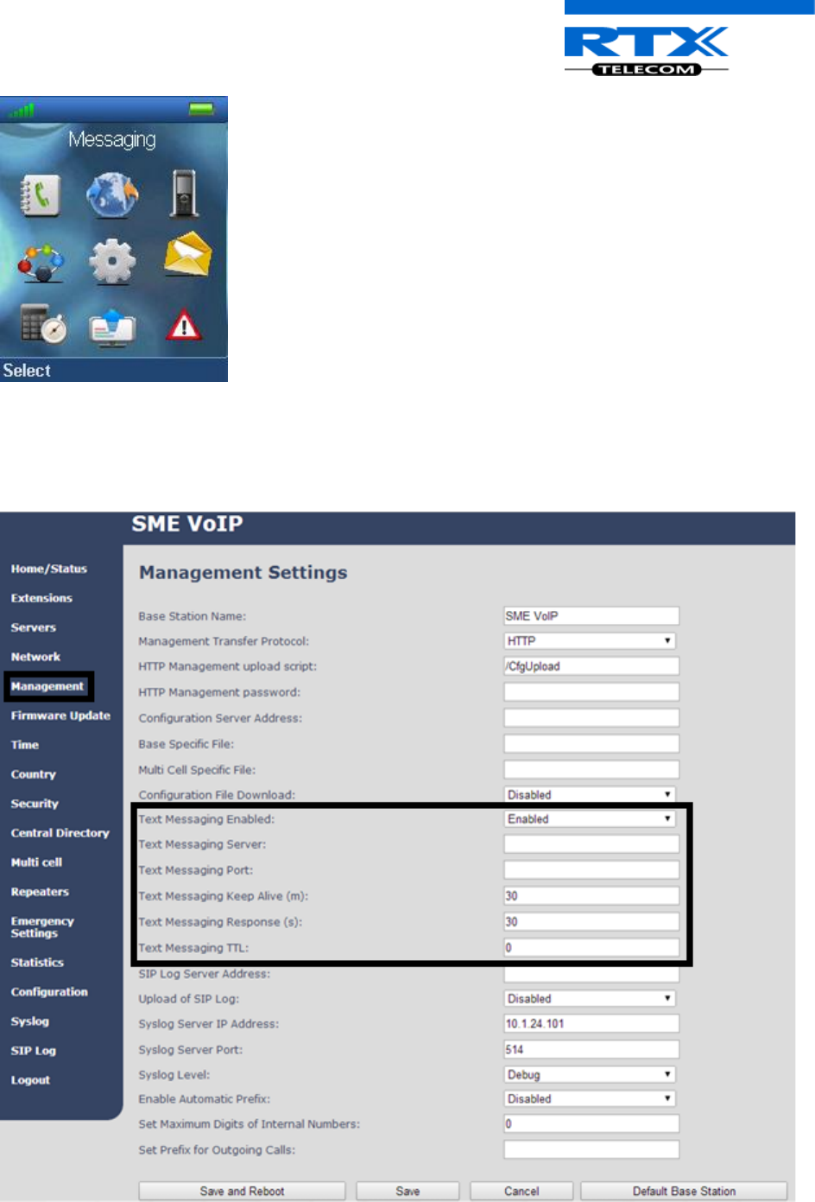815x1202 pixels.
Task: Expand Management Transfer Protocol dropdown
Action: point(590,641)
